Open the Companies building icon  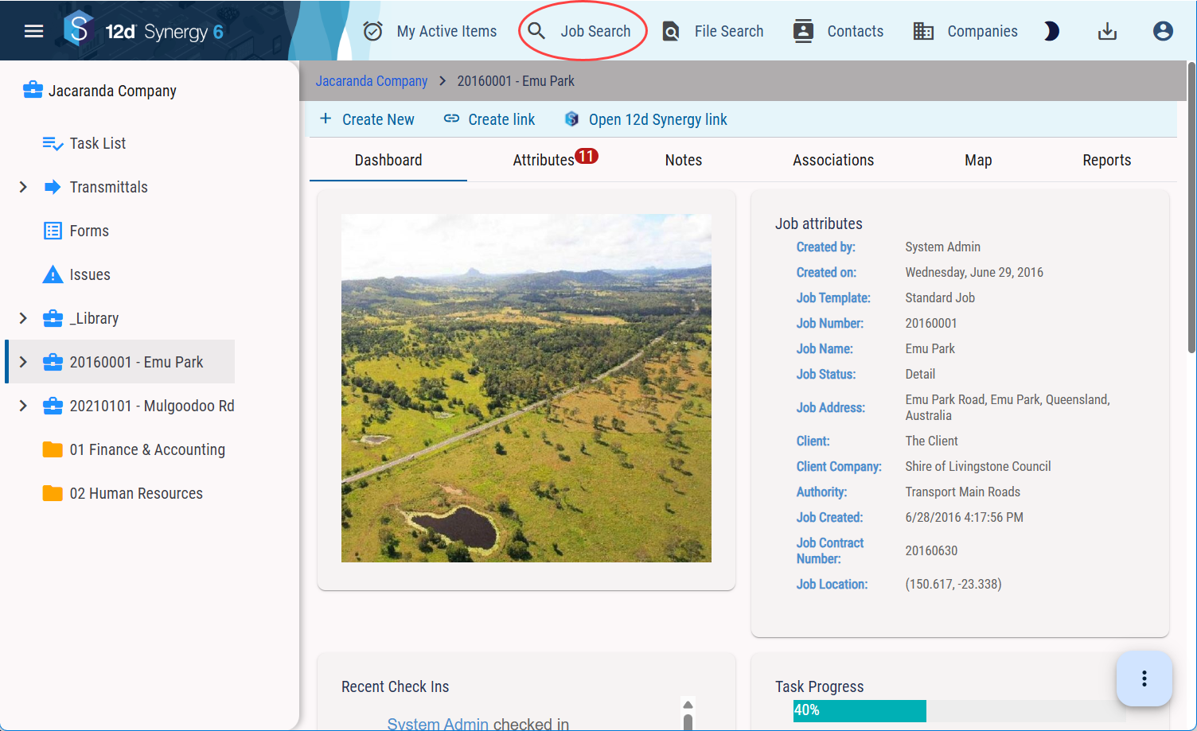(x=923, y=31)
